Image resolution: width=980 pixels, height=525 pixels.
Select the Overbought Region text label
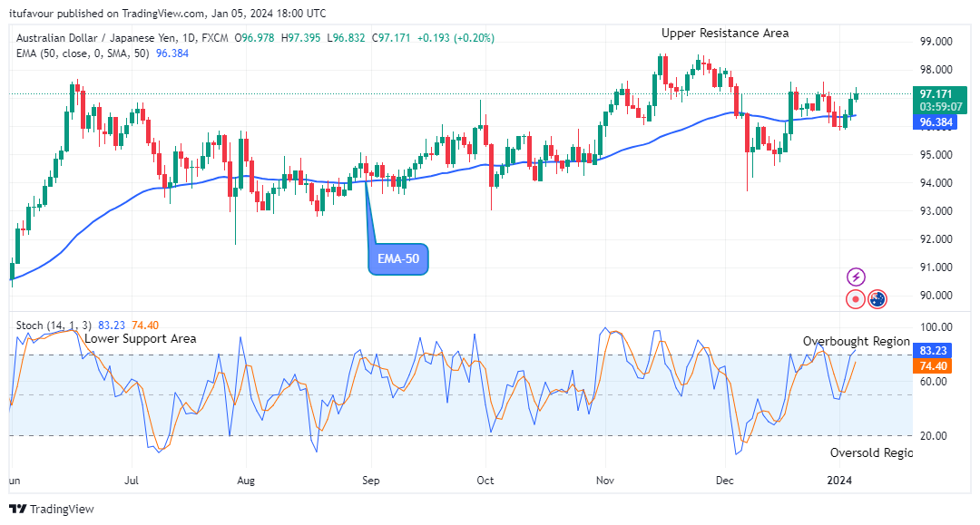pyautogui.click(x=856, y=341)
